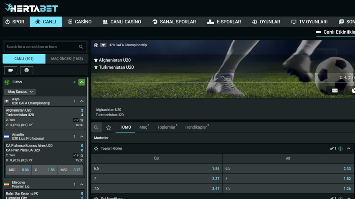
Task: Favorite the Toplam Goller market star
Action: 96,149
